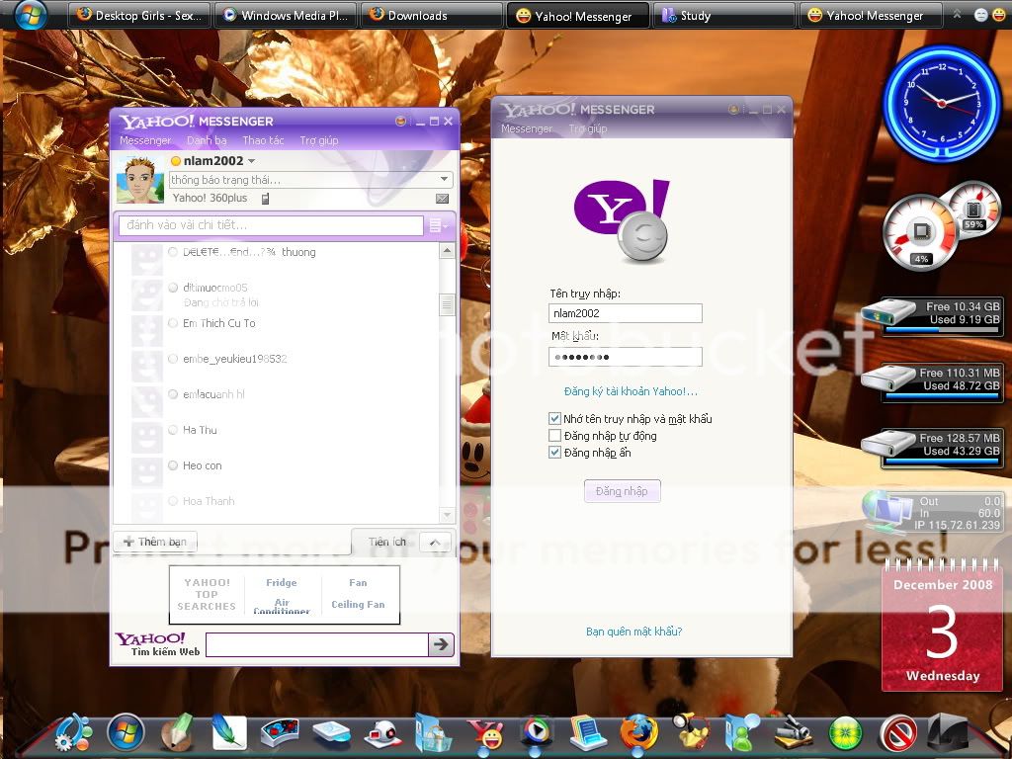The height and width of the screenshot is (759, 1012).
Task: Click the Fridge top search link
Action: [x=282, y=583]
